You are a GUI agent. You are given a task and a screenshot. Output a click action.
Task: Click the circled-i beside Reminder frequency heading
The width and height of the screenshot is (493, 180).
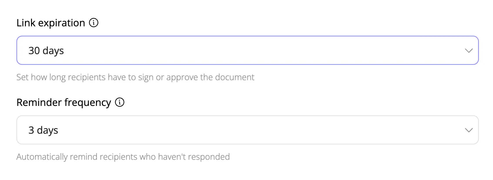120,102
